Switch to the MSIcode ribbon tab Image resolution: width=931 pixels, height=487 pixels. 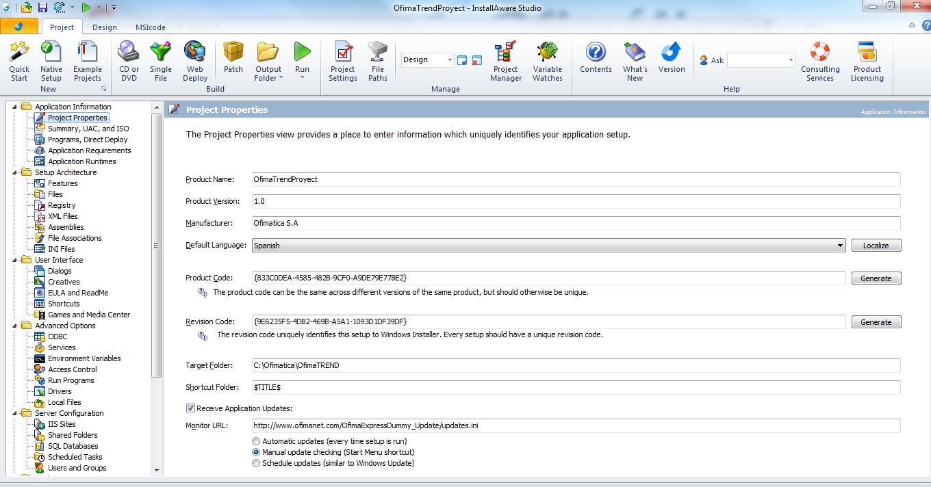tap(151, 27)
